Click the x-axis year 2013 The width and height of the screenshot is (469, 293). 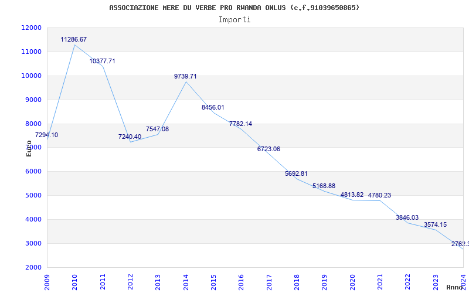(x=158, y=282)
